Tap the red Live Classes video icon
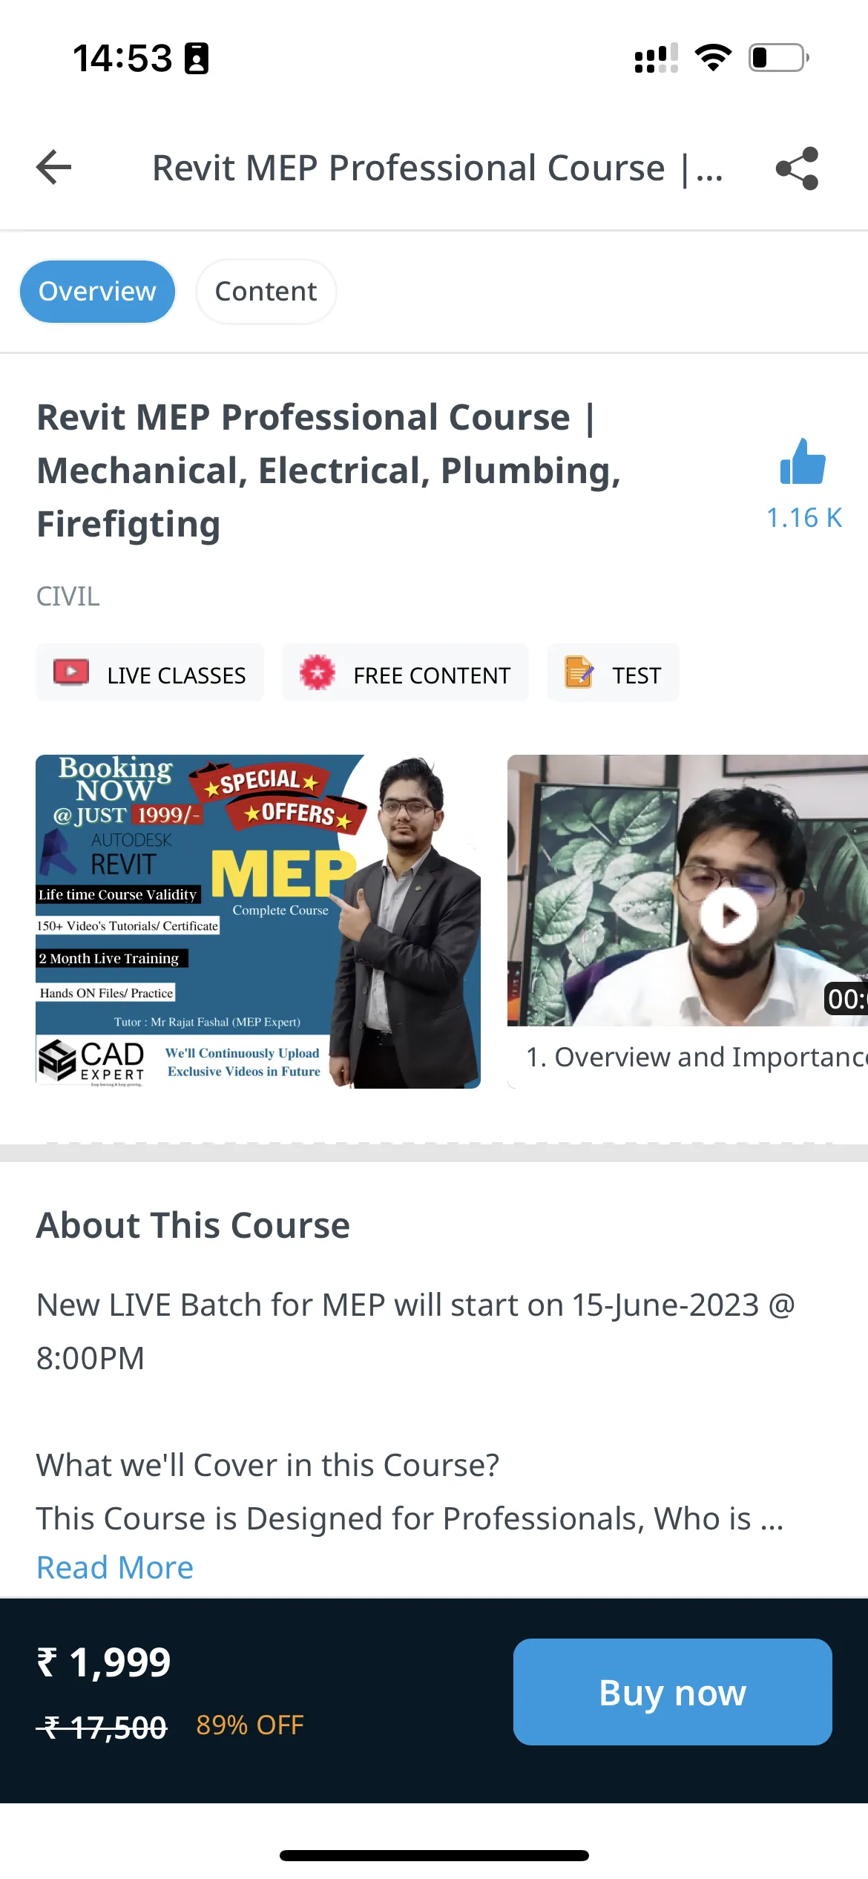 pos(71,672)
